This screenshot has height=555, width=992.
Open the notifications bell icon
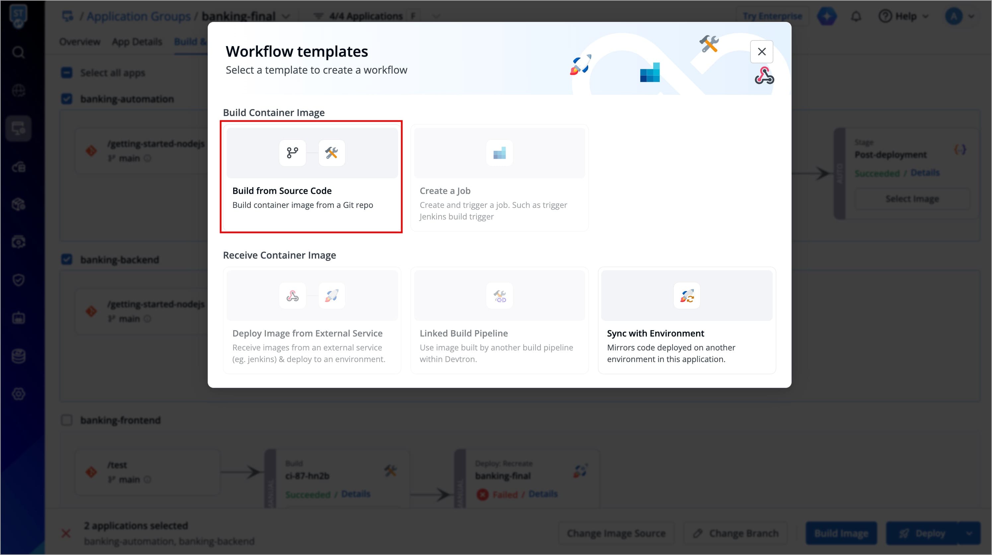856,17
